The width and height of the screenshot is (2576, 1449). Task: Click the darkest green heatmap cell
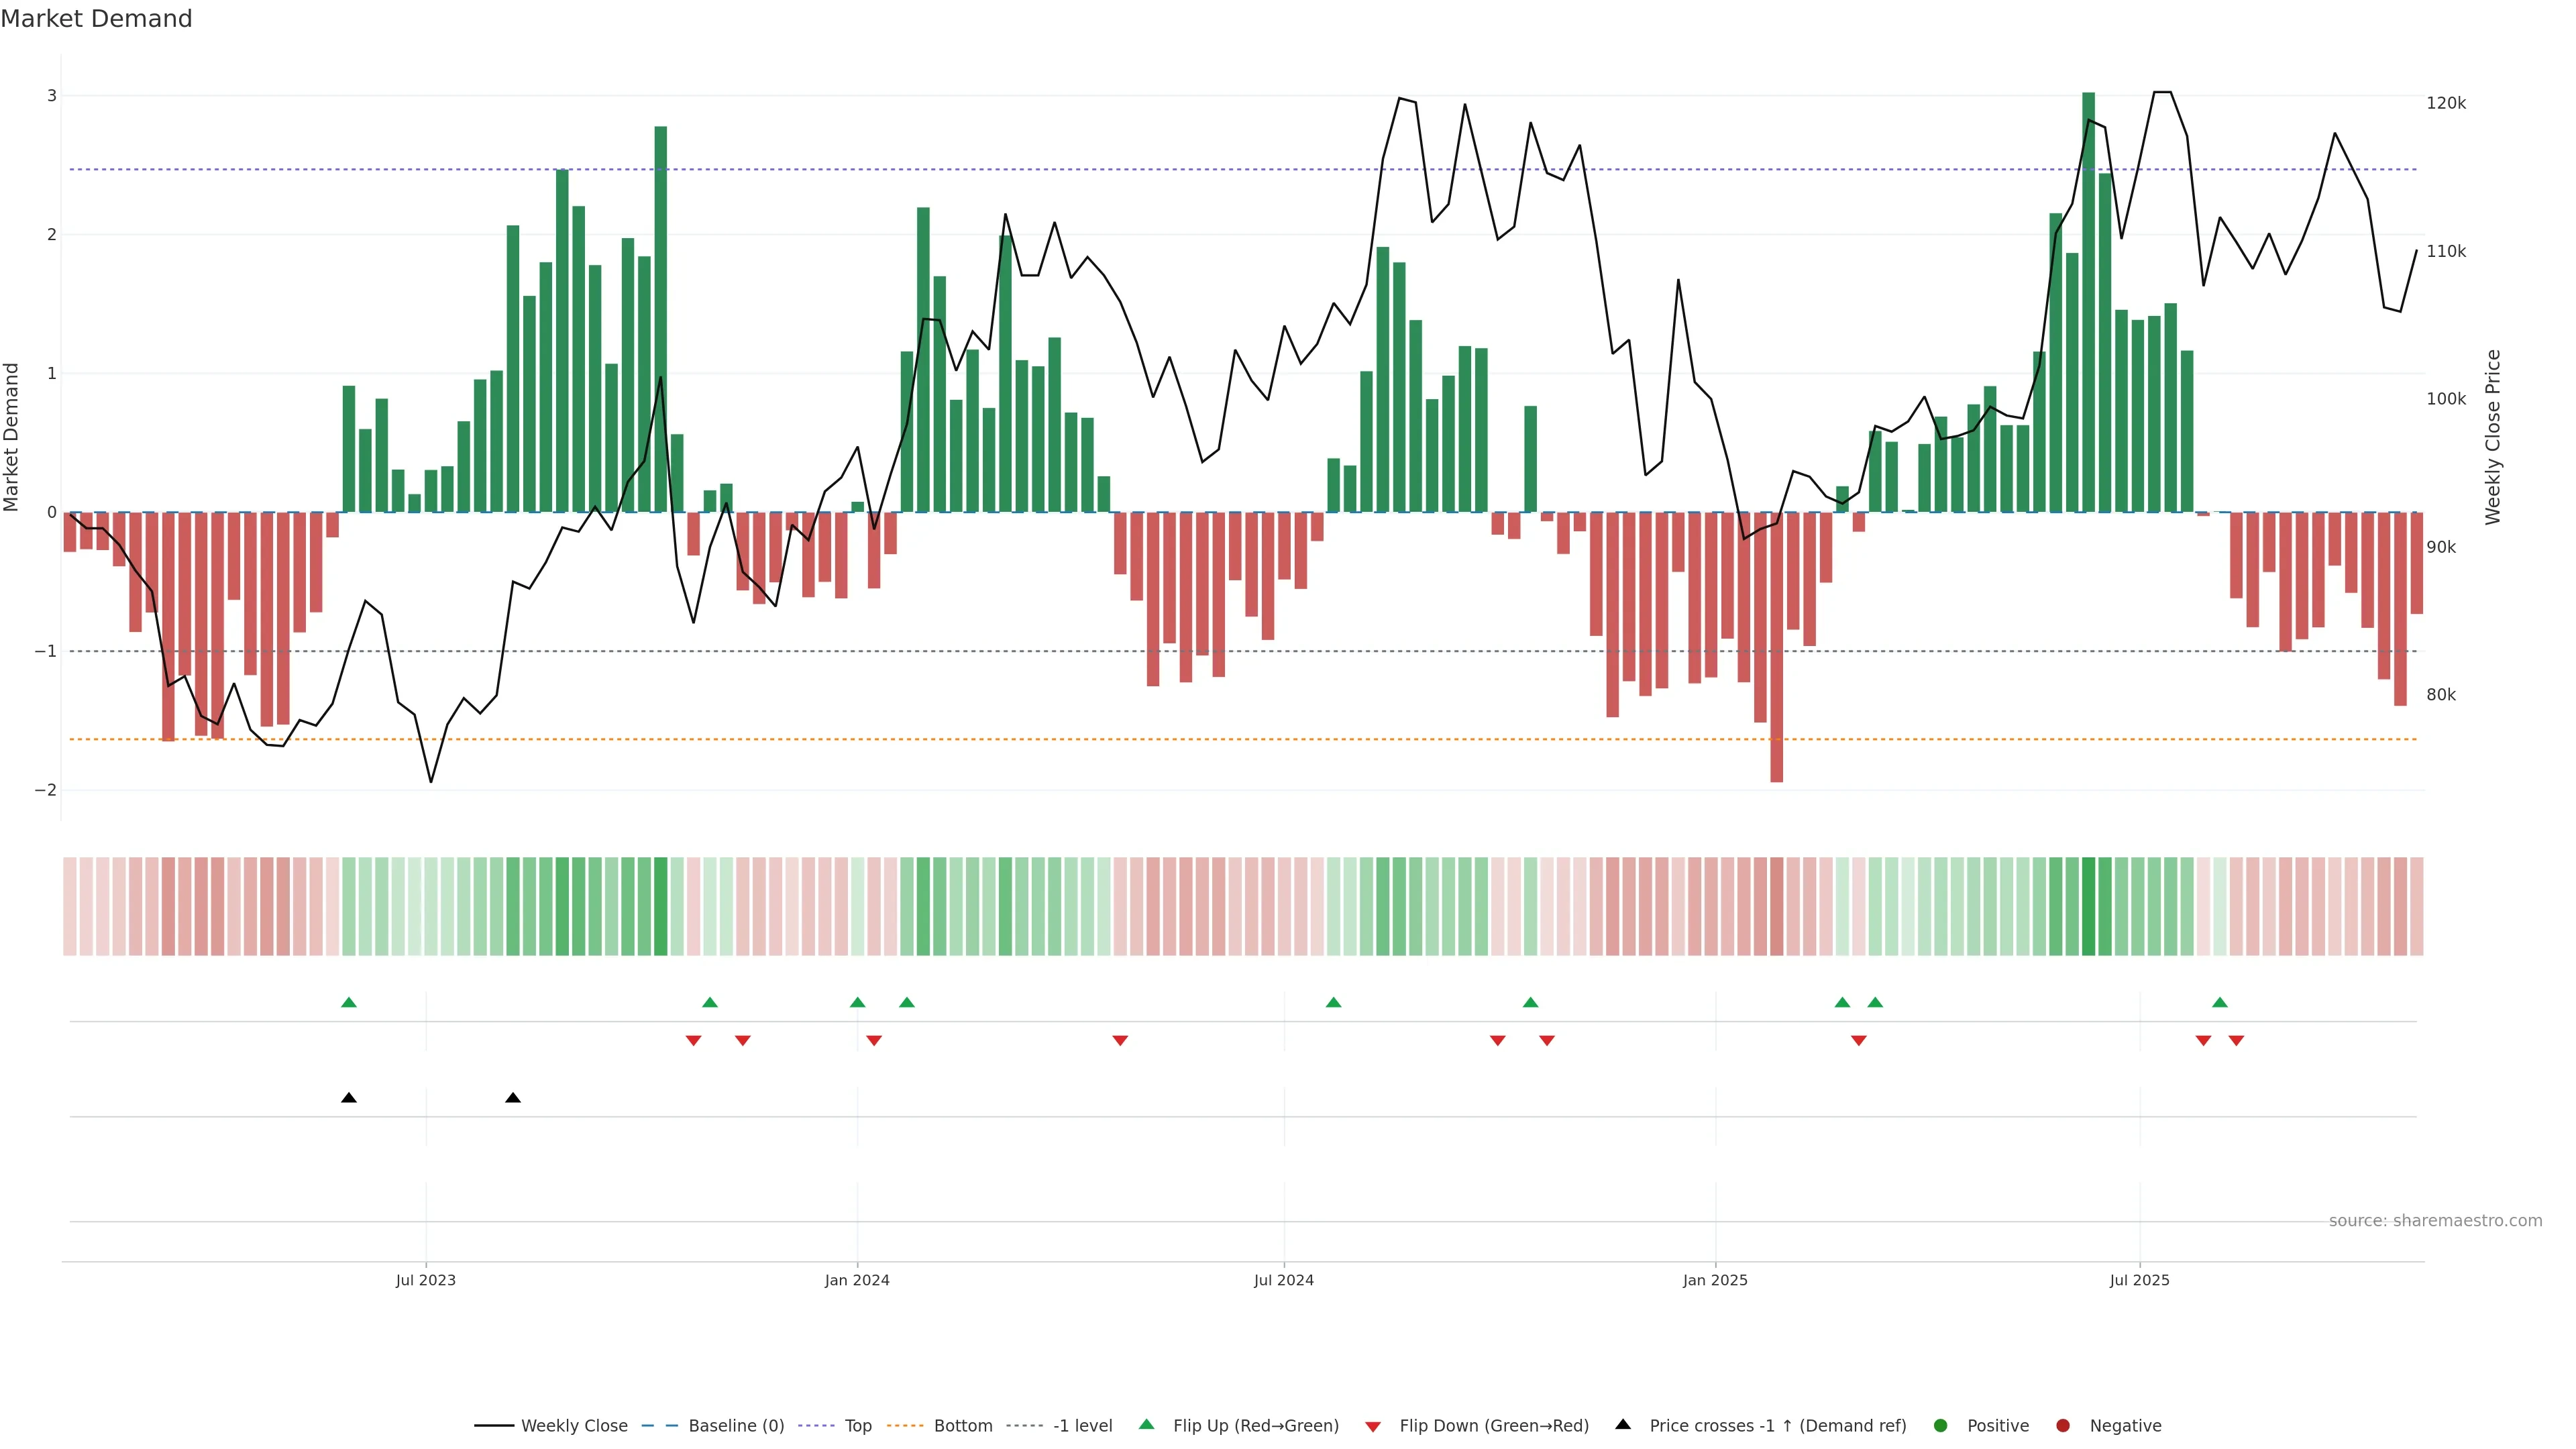[2088, 906]
